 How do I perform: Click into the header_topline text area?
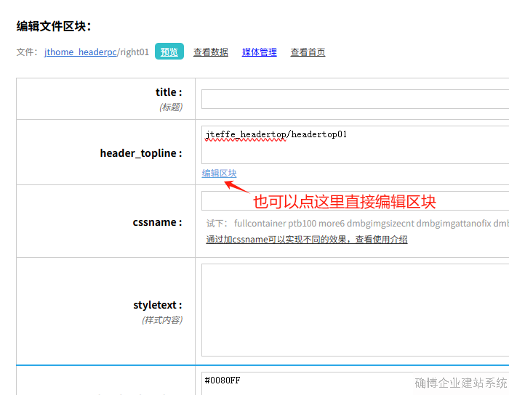[x=355, y=144]
